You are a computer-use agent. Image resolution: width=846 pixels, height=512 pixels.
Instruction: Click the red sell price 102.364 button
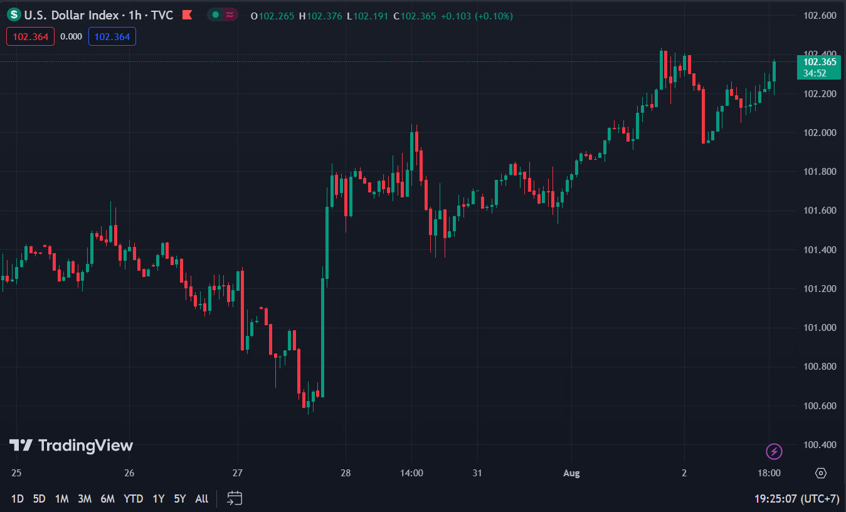pyautogui.click(x=30, y=36)
